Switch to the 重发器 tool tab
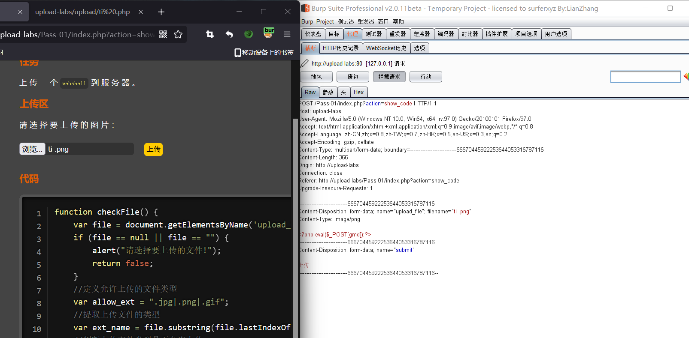Screen dimensions: 689x338 398,34
